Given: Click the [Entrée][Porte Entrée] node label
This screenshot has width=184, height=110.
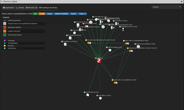Looking at the screenshot, I should pos(121,21).
